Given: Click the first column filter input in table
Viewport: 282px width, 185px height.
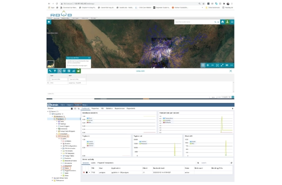Looking at the screenshot, I should (x=58, y=79).
